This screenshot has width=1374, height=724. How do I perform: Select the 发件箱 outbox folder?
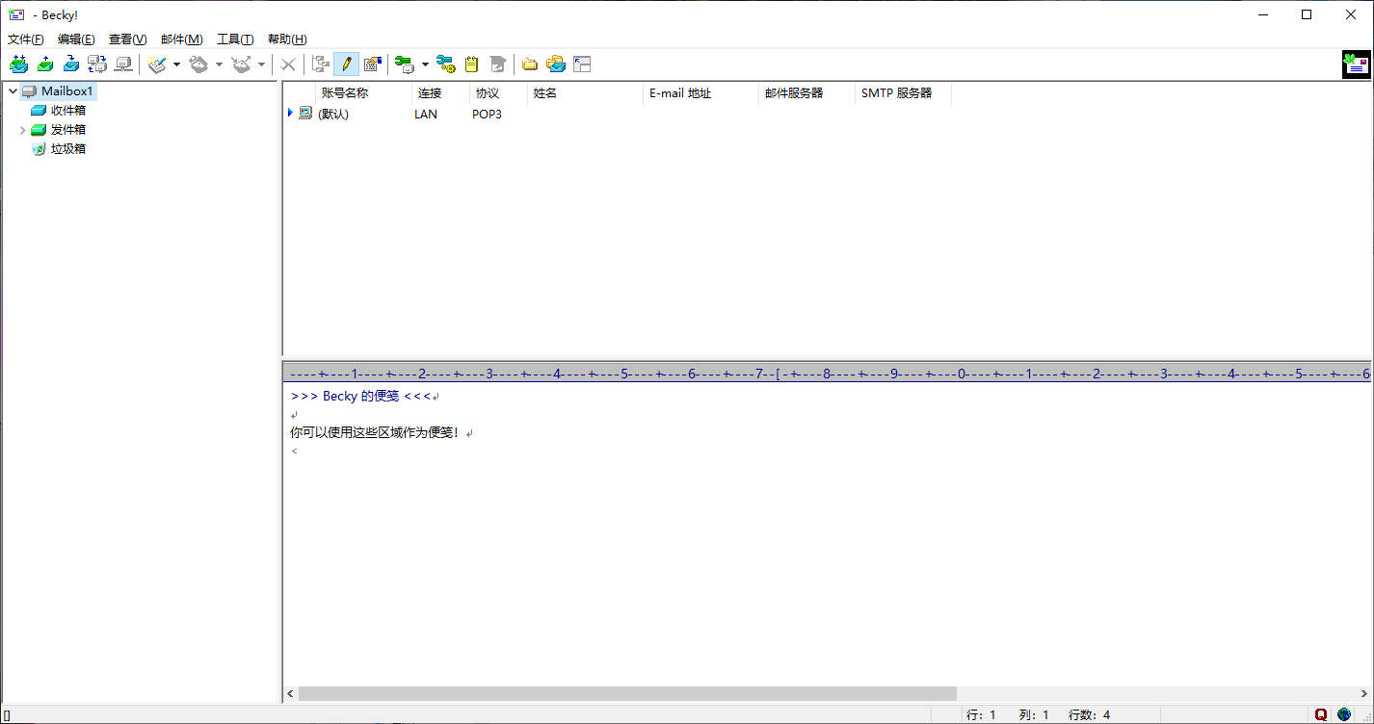[67, 130]
